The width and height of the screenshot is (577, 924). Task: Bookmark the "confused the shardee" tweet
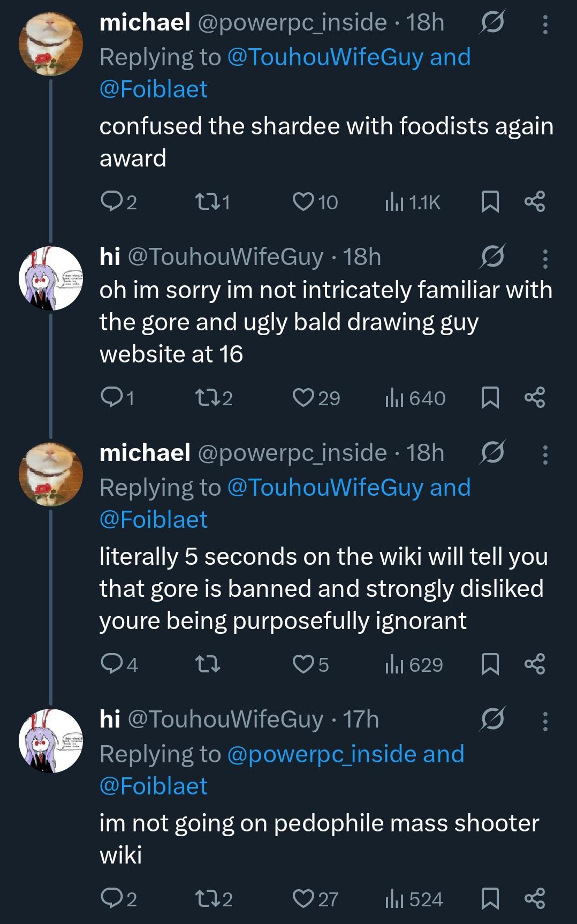point(490,202)
